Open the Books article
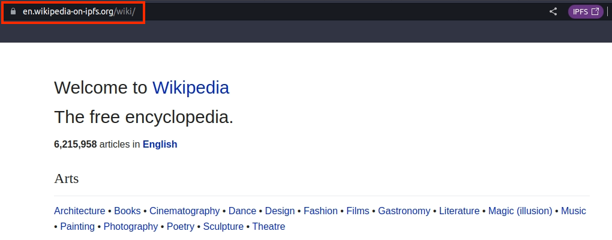 pos(127,211)
